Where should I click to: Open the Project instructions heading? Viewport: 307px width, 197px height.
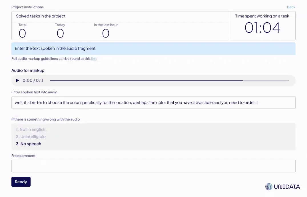coord(27,7)
